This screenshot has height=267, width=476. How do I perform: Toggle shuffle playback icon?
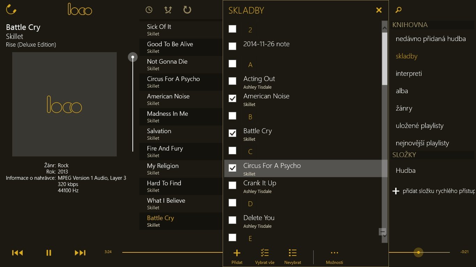(x=168, y=10)
